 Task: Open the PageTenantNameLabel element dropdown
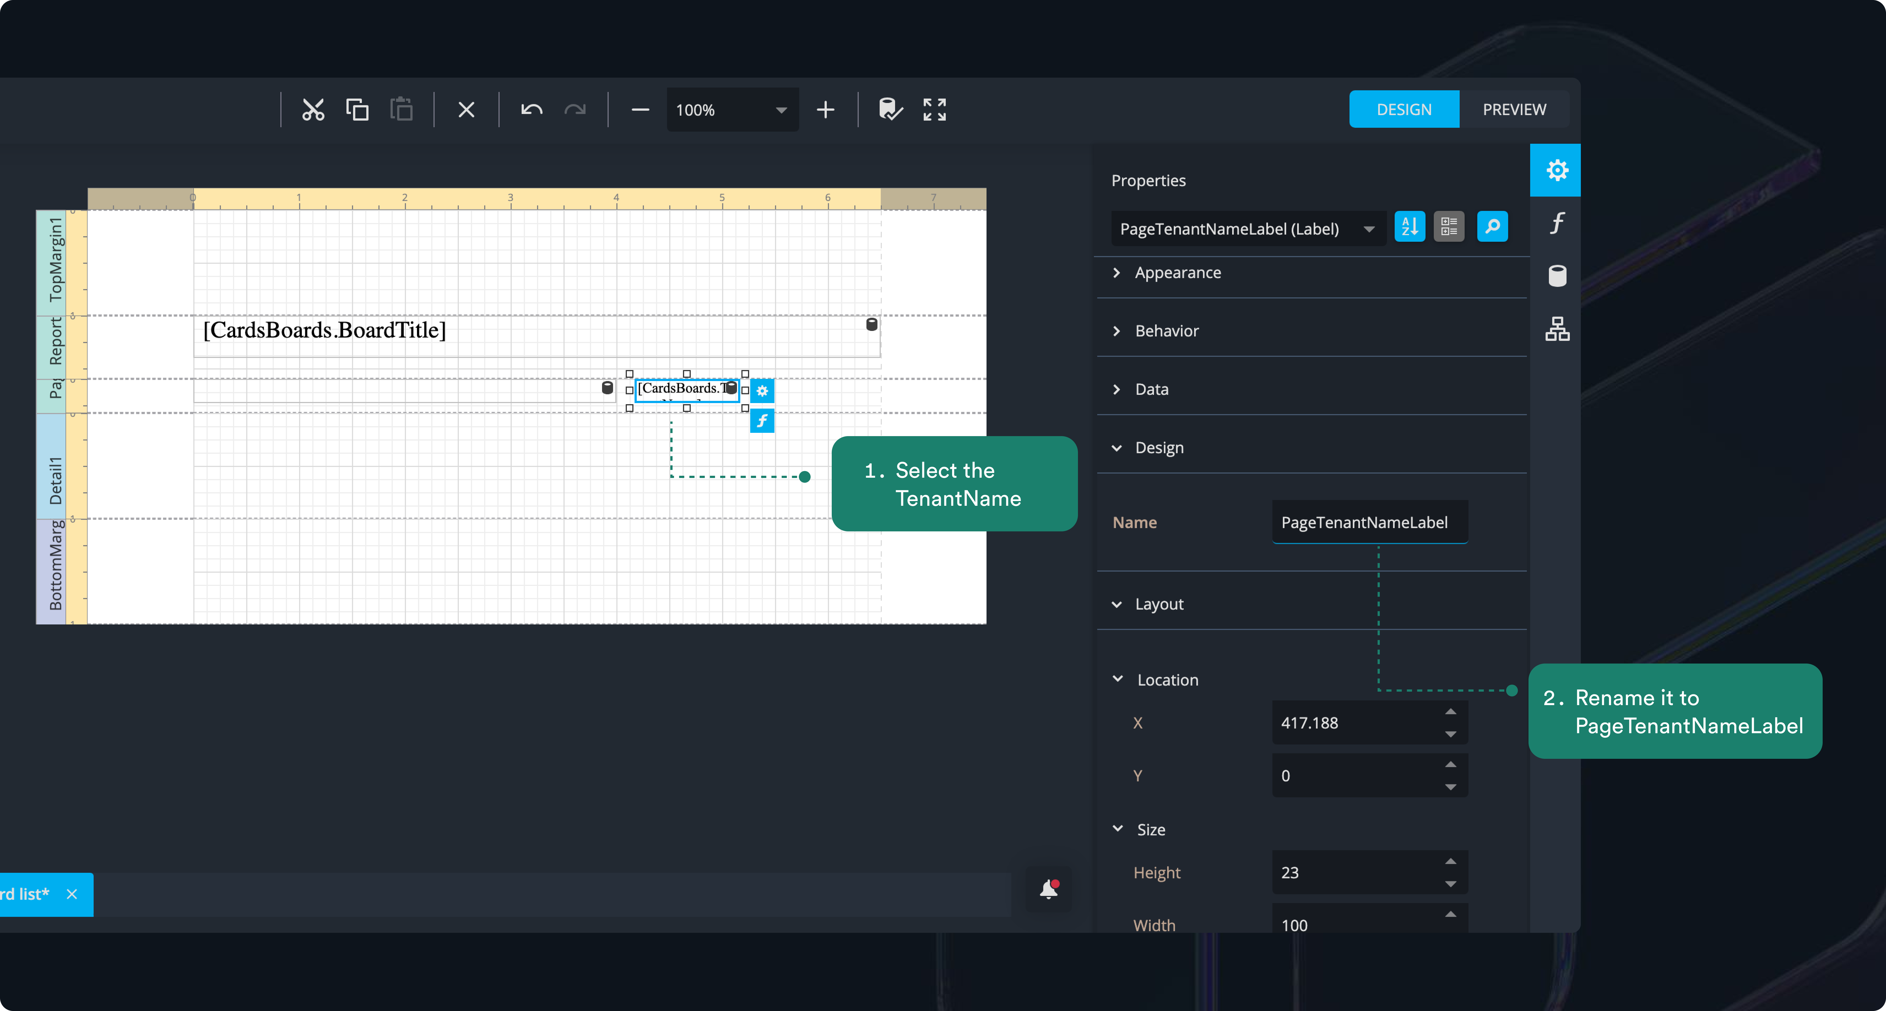[x=1248, y=229]
